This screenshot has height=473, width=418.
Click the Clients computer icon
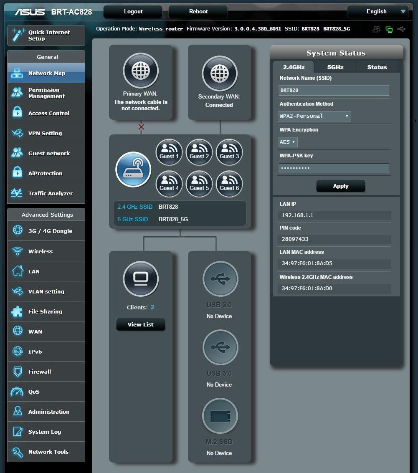point(141,279)
